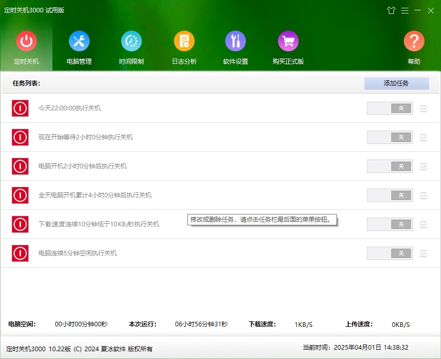Switch to 定时关机 tab label
The width and height of the screenshot is (441, 359).
tap(26, 61)
